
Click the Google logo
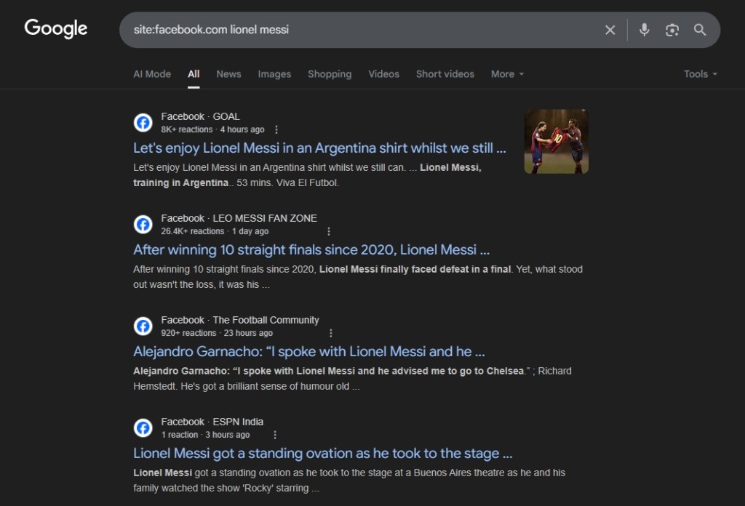55,28
